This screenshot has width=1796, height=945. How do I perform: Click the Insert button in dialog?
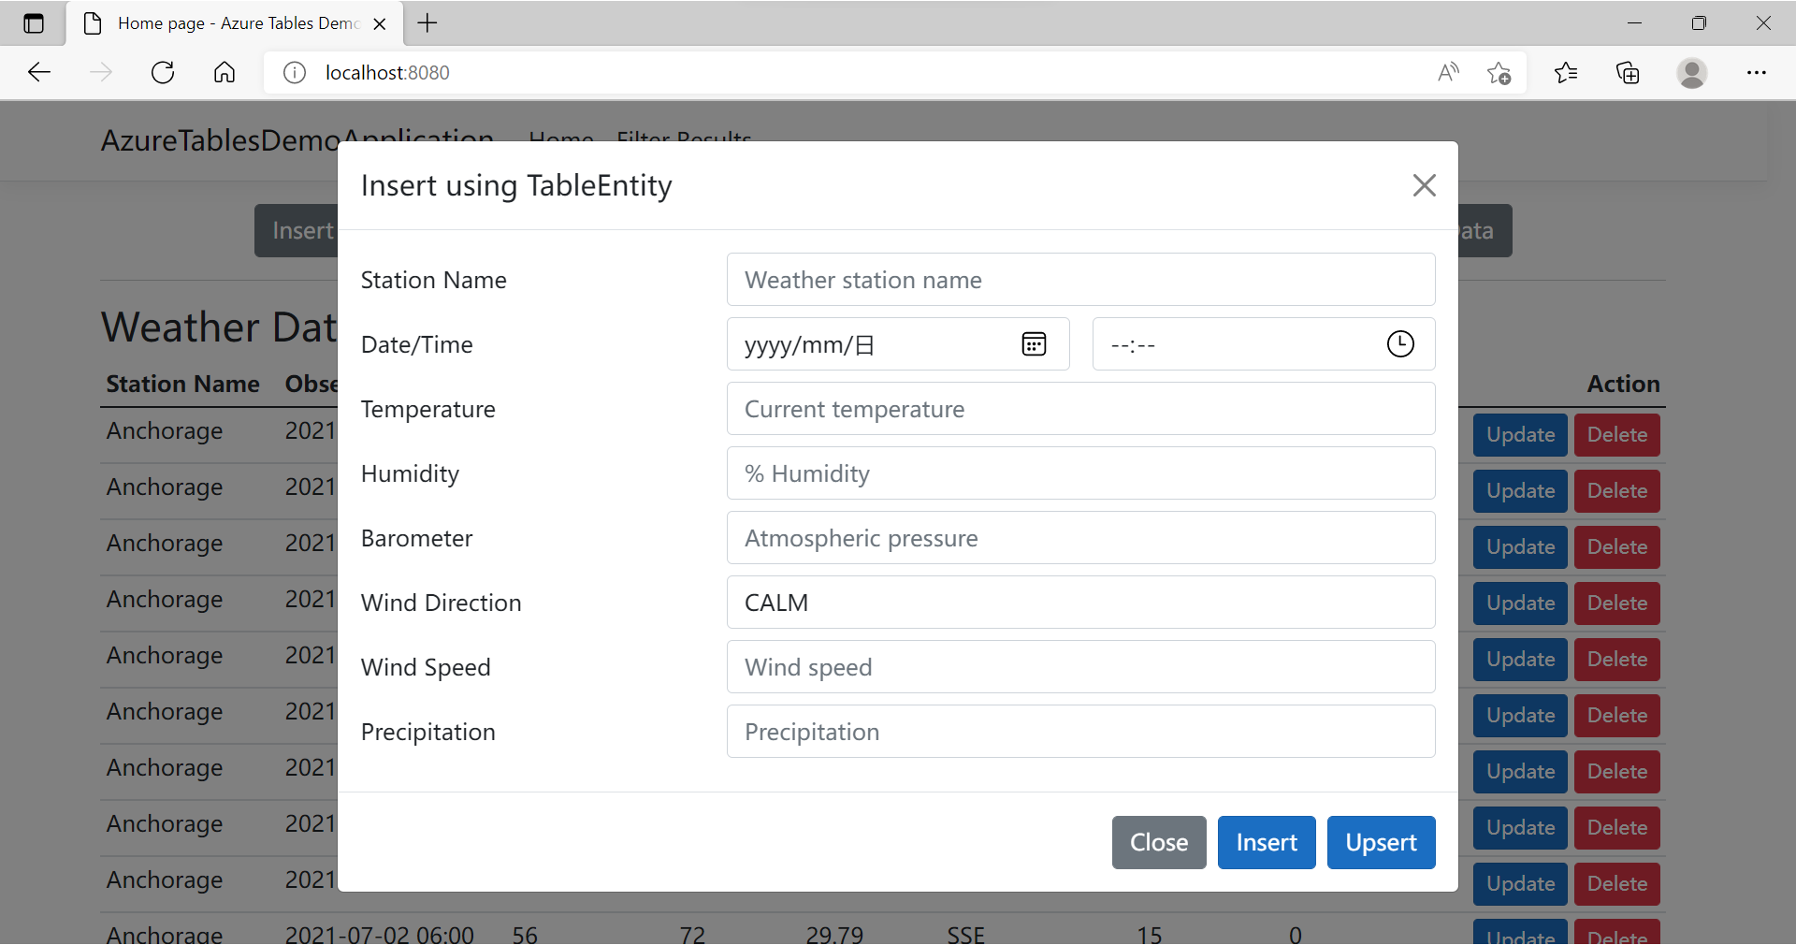tap(1266, 842)
